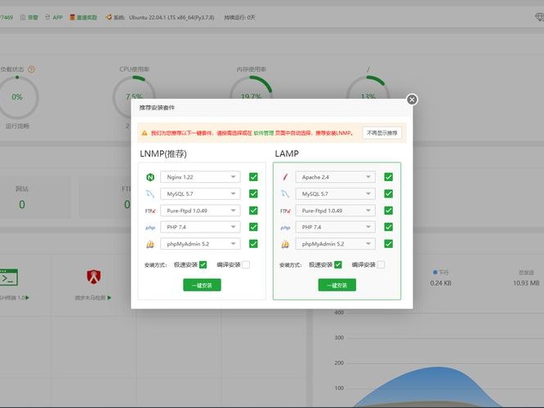Open the red shield trojan detection icon
Screen dimensions: 544x408
click(x=94, y=277)
